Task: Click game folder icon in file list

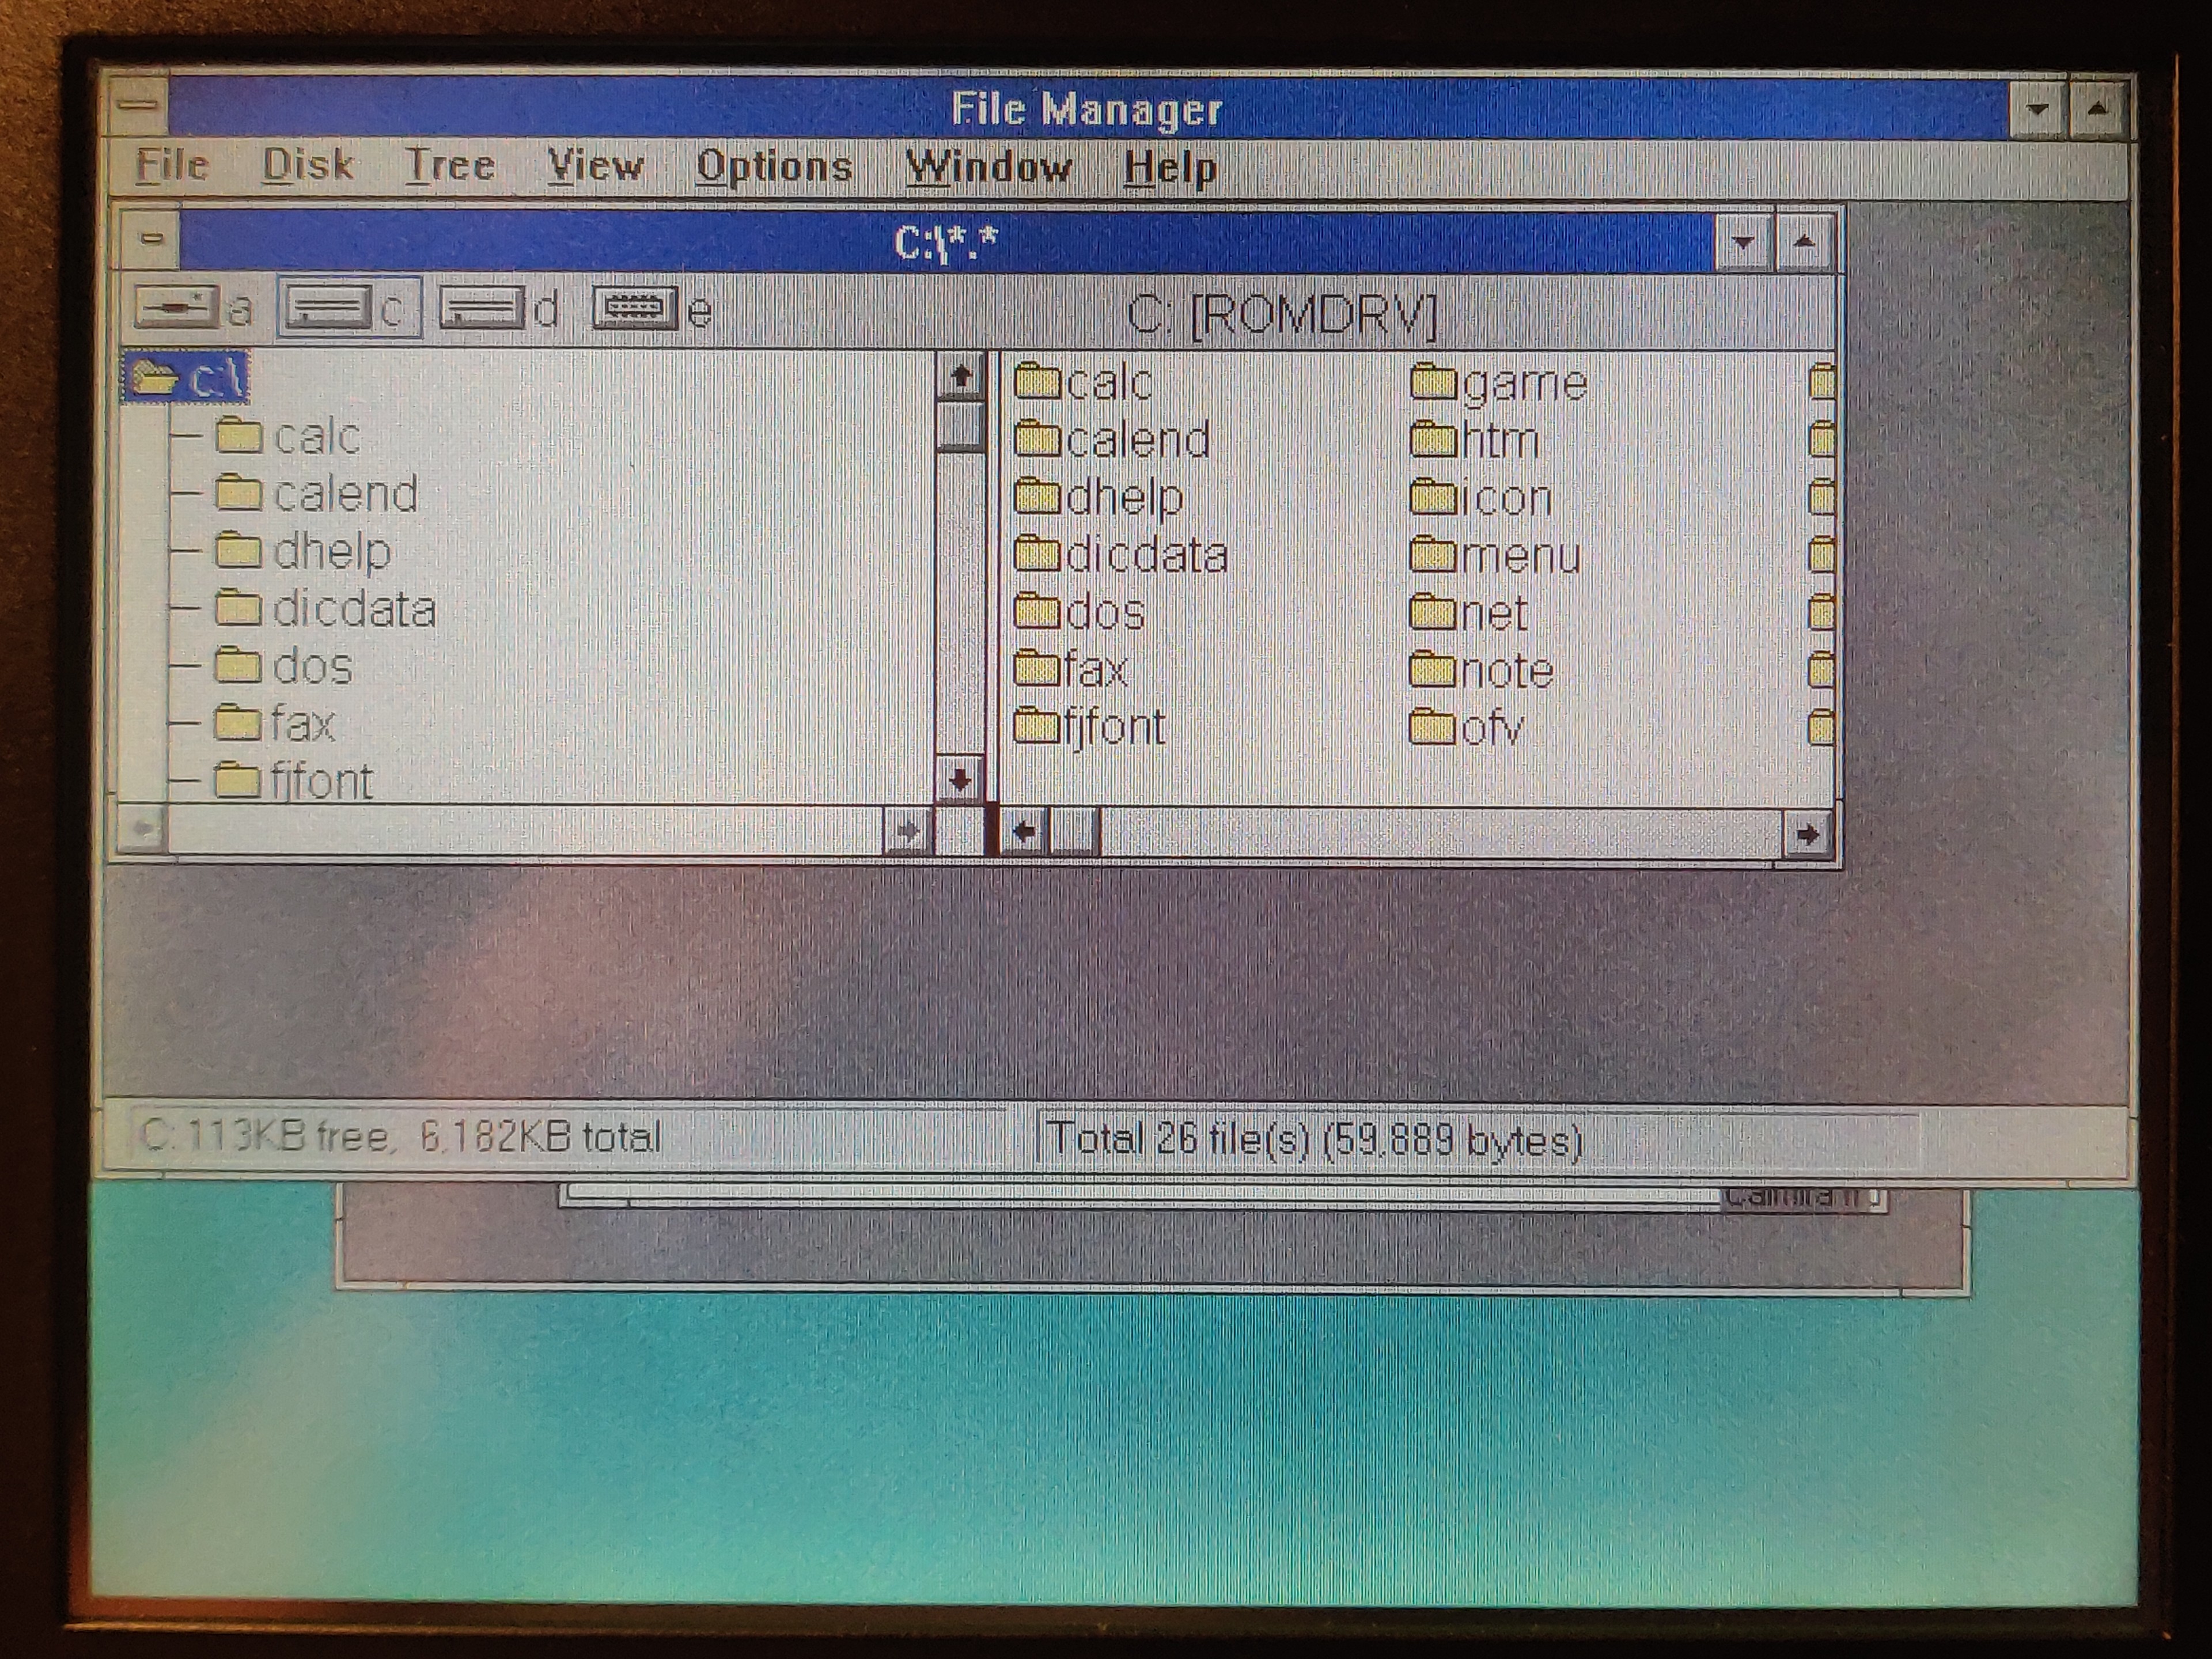Action: (1433, 381)
